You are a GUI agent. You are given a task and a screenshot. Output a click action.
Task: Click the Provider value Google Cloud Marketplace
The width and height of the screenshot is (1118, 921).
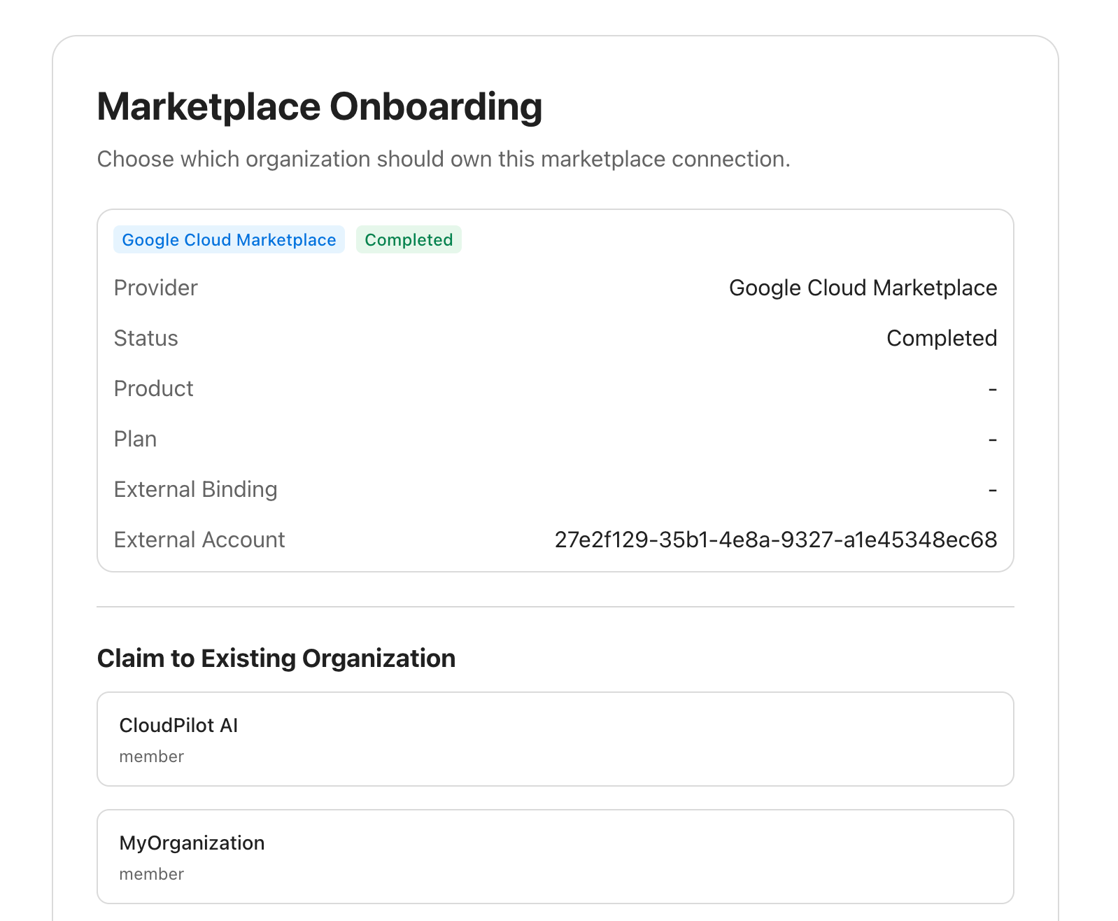click(863, 288)
